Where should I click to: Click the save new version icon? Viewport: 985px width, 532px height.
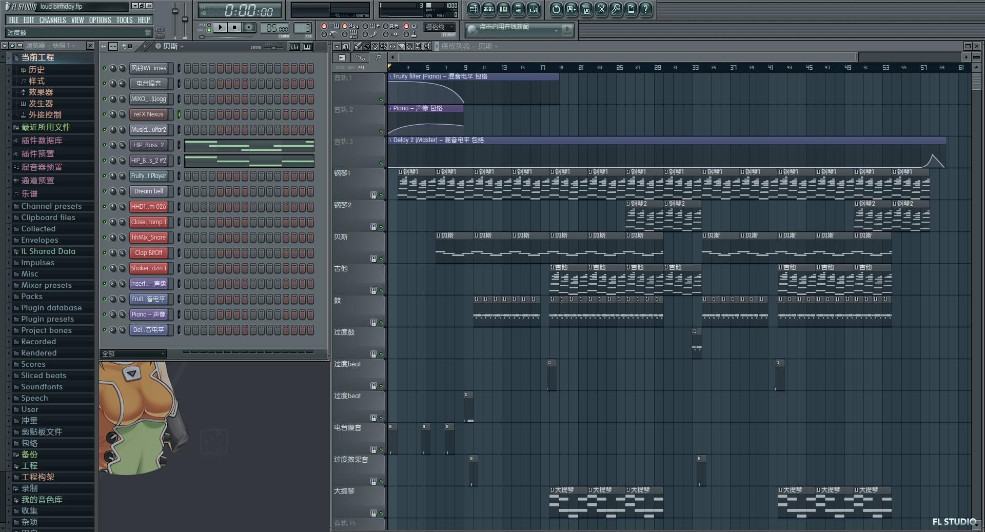click(571, 9)
